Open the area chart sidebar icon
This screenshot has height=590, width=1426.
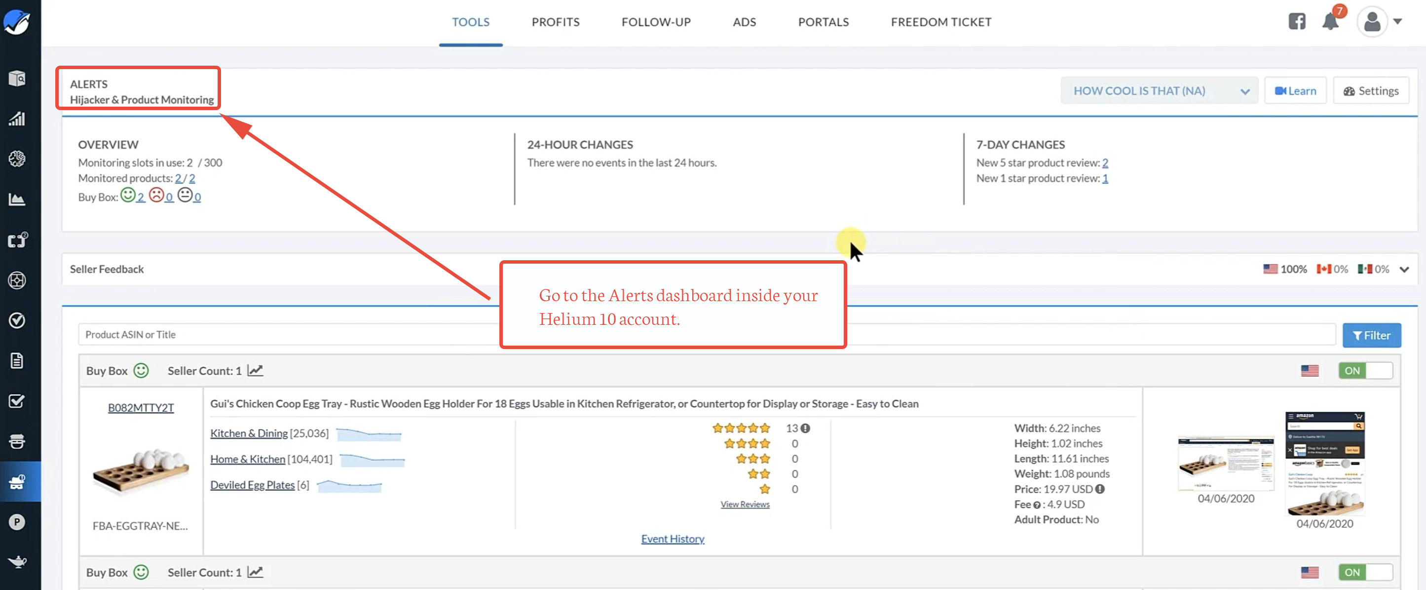coord(17,199)
